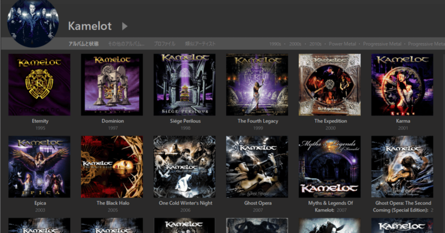Click the year 1999 under The Fourth Legacy
The width and height of the screenshot is (445, 233).
(258, 128)
